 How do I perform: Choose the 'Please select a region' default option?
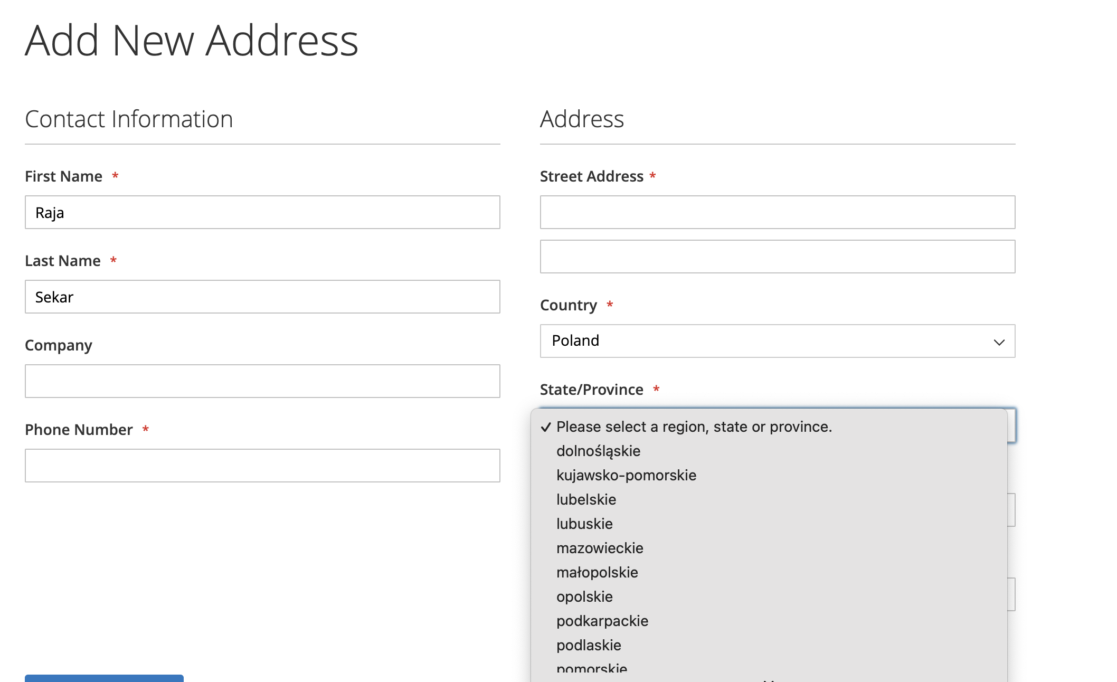coord(694,427)
